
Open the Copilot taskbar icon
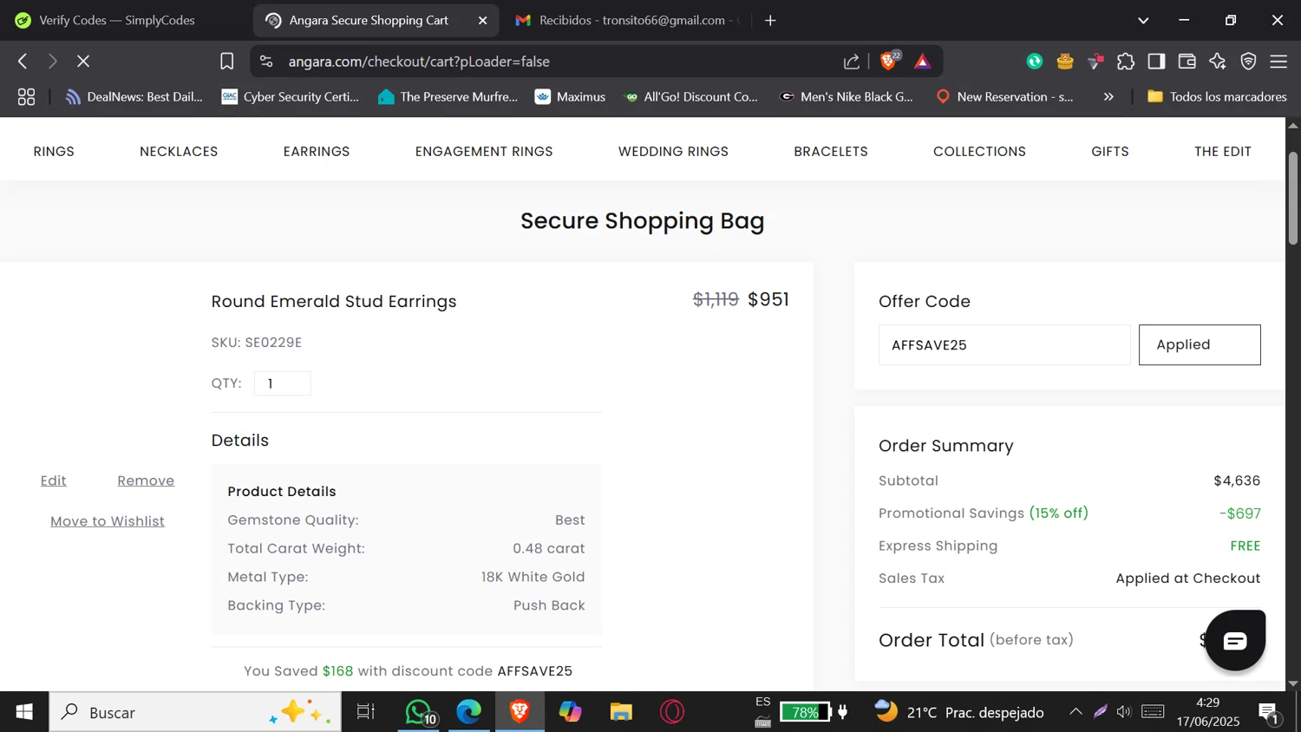571,712
